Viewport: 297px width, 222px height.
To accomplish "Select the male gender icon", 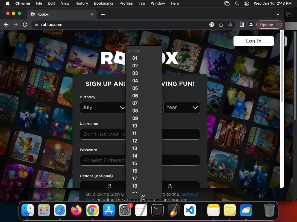I will 170,186.
